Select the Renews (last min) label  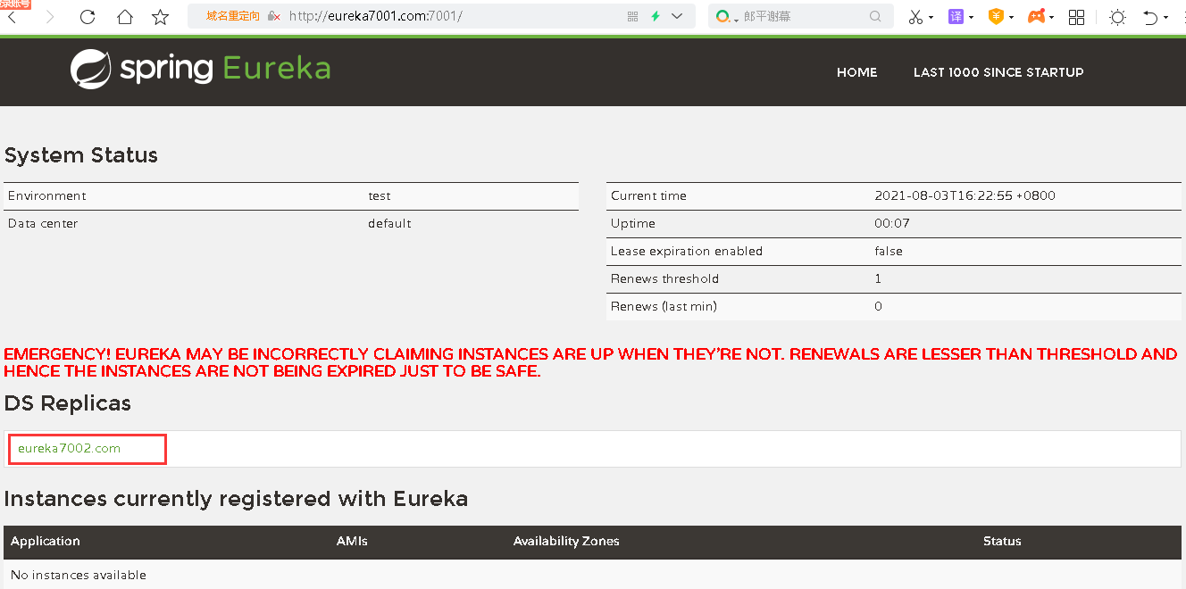(664, 306)
